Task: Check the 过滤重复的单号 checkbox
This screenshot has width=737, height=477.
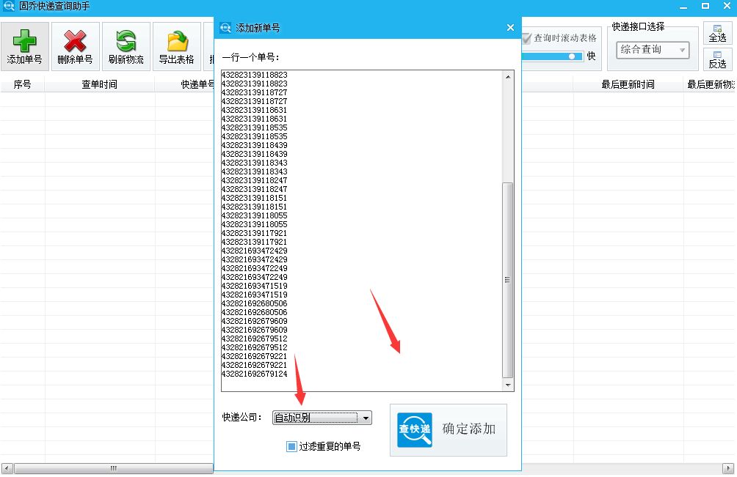Action: [x=291, y=446]
